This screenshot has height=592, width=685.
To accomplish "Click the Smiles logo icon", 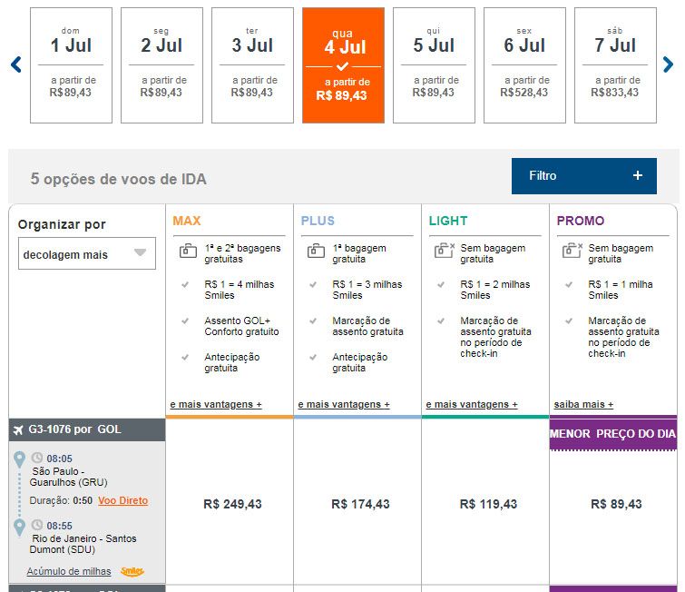I will (132, 571).
